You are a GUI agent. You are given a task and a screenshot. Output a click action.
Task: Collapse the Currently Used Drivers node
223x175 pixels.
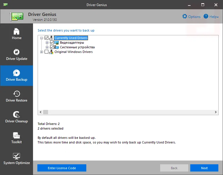pyautogui.click(x=41, y=38)
